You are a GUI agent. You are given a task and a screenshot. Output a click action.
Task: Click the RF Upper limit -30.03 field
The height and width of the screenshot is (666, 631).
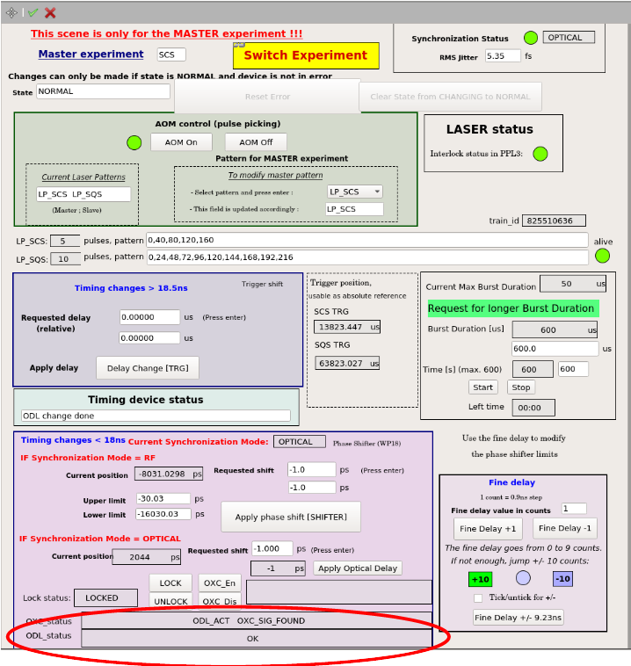163,499
